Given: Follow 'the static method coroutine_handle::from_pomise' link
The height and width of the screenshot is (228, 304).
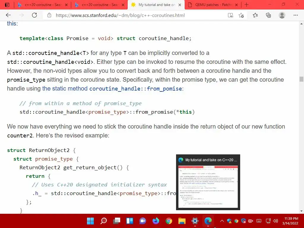Looking at the screenshot, I should tap(113, 88).
